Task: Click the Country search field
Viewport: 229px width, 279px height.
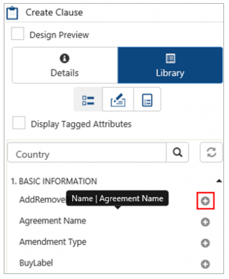Action: click(x=87, y=152)
